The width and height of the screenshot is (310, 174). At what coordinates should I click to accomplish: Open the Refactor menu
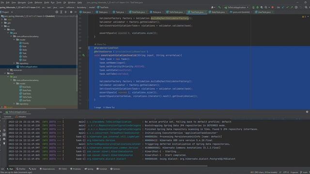(x=38, y=2)
